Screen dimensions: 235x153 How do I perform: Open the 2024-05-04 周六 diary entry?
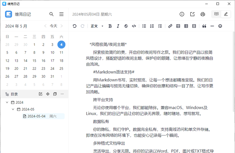click(x=43, y=116)
